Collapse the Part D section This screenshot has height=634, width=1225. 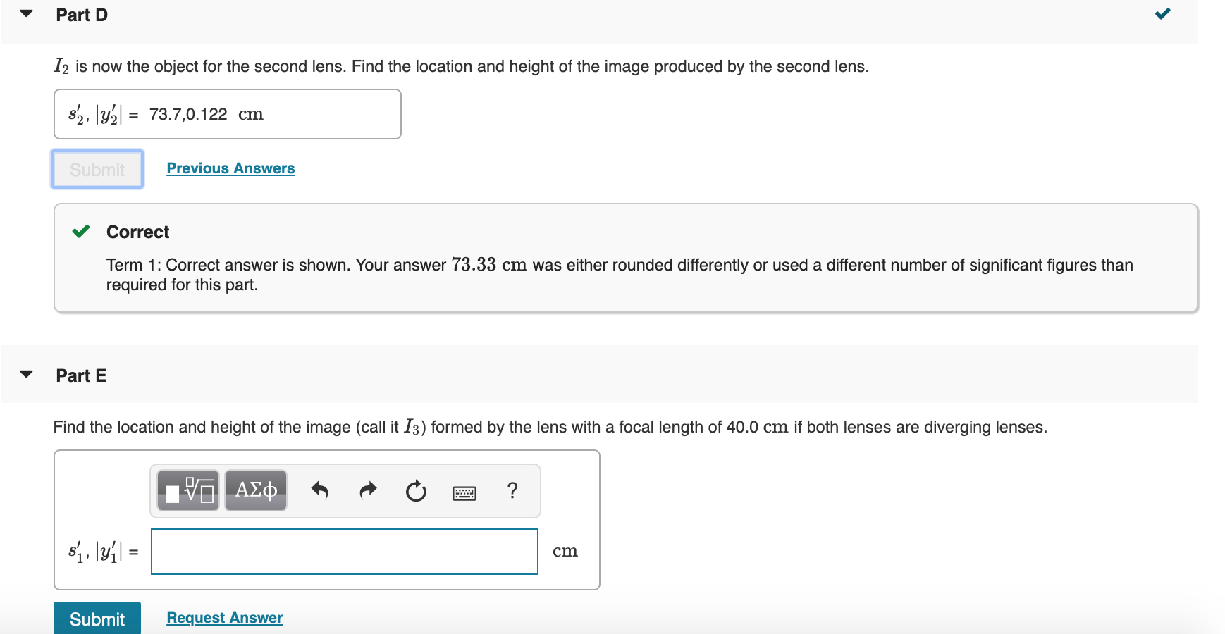coord(25,13)
